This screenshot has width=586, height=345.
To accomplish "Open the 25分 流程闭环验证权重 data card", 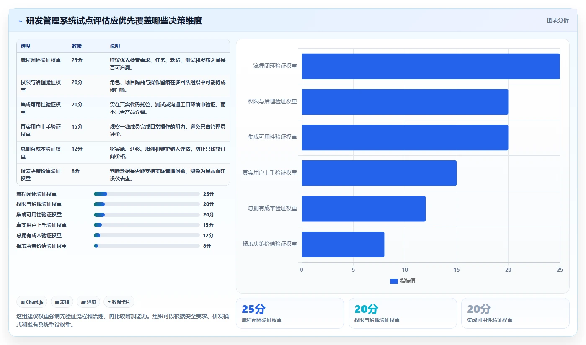I will coord(290,313).
